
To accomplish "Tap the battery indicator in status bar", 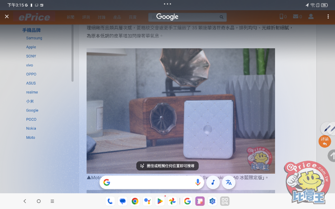I will 324,5.
